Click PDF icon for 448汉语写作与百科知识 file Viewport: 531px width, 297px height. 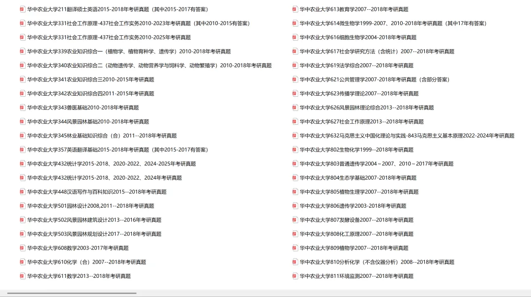tap(22, 192)
